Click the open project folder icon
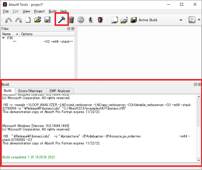Viewport: 202px width, 170px height. pyautogui.click(x=124, y=20)
